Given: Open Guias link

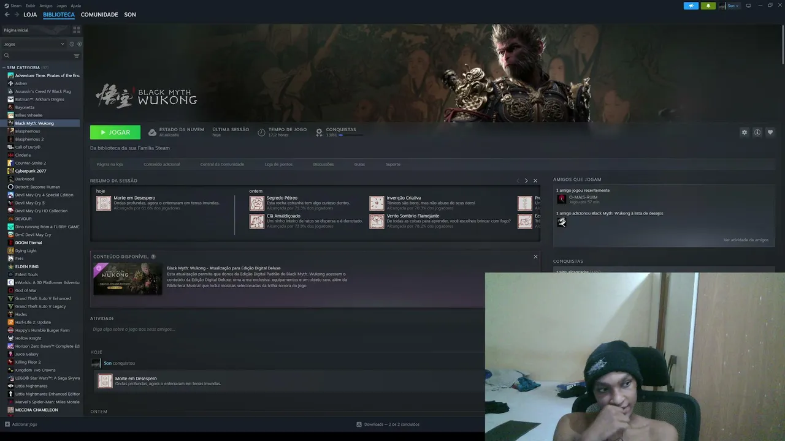Looking at the screenshot, I should tap(359, 164).
